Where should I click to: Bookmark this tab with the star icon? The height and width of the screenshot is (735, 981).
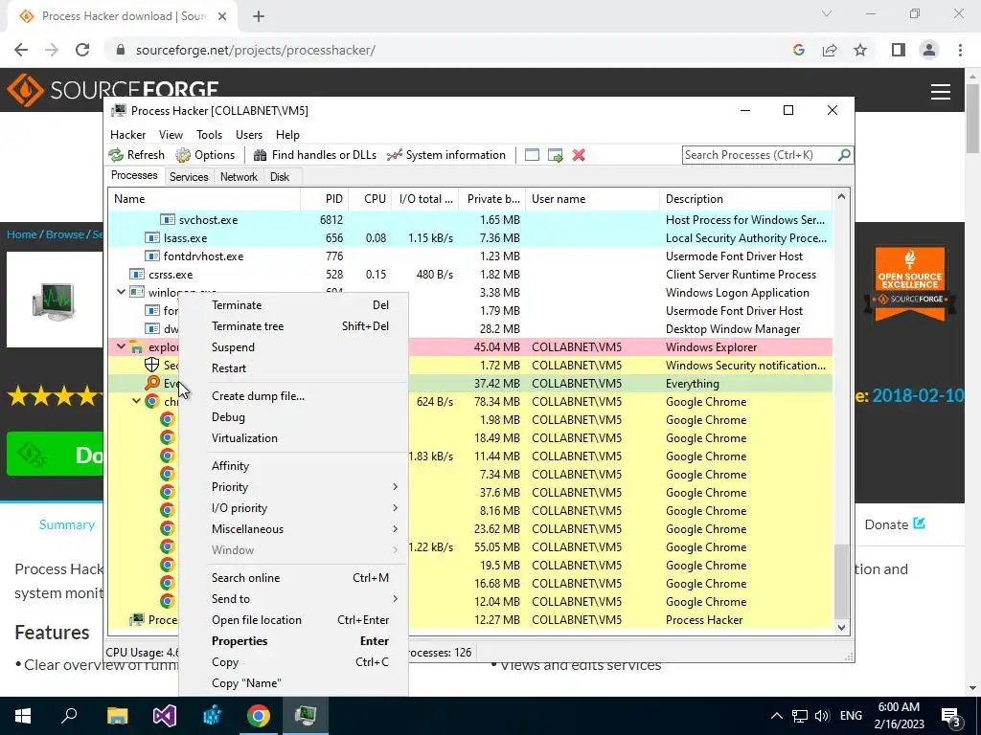point(860,50)
